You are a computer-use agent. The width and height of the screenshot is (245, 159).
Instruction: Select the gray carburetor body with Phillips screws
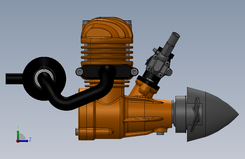[158, 66]
